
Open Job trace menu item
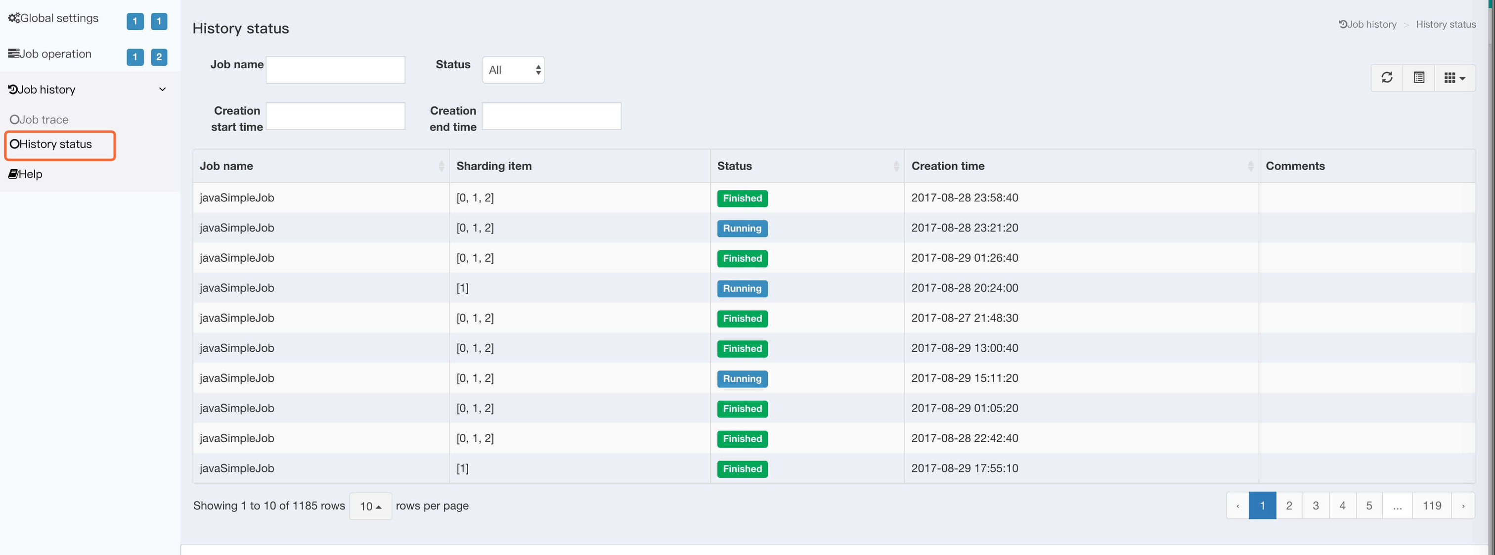tap(40, 120)
